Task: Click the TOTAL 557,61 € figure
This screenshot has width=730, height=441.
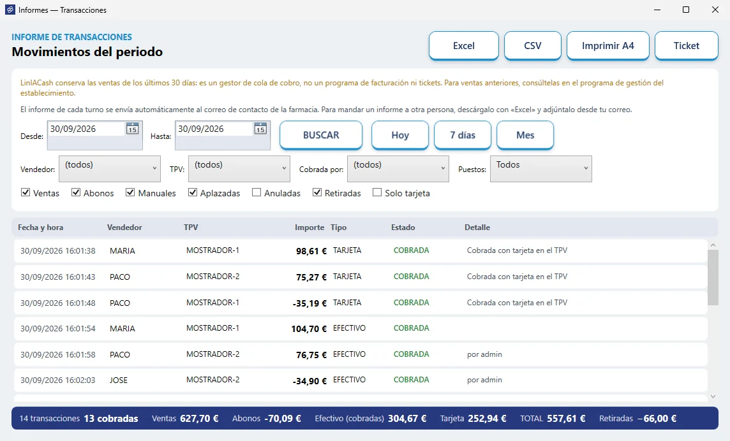Action: (553, 419)
